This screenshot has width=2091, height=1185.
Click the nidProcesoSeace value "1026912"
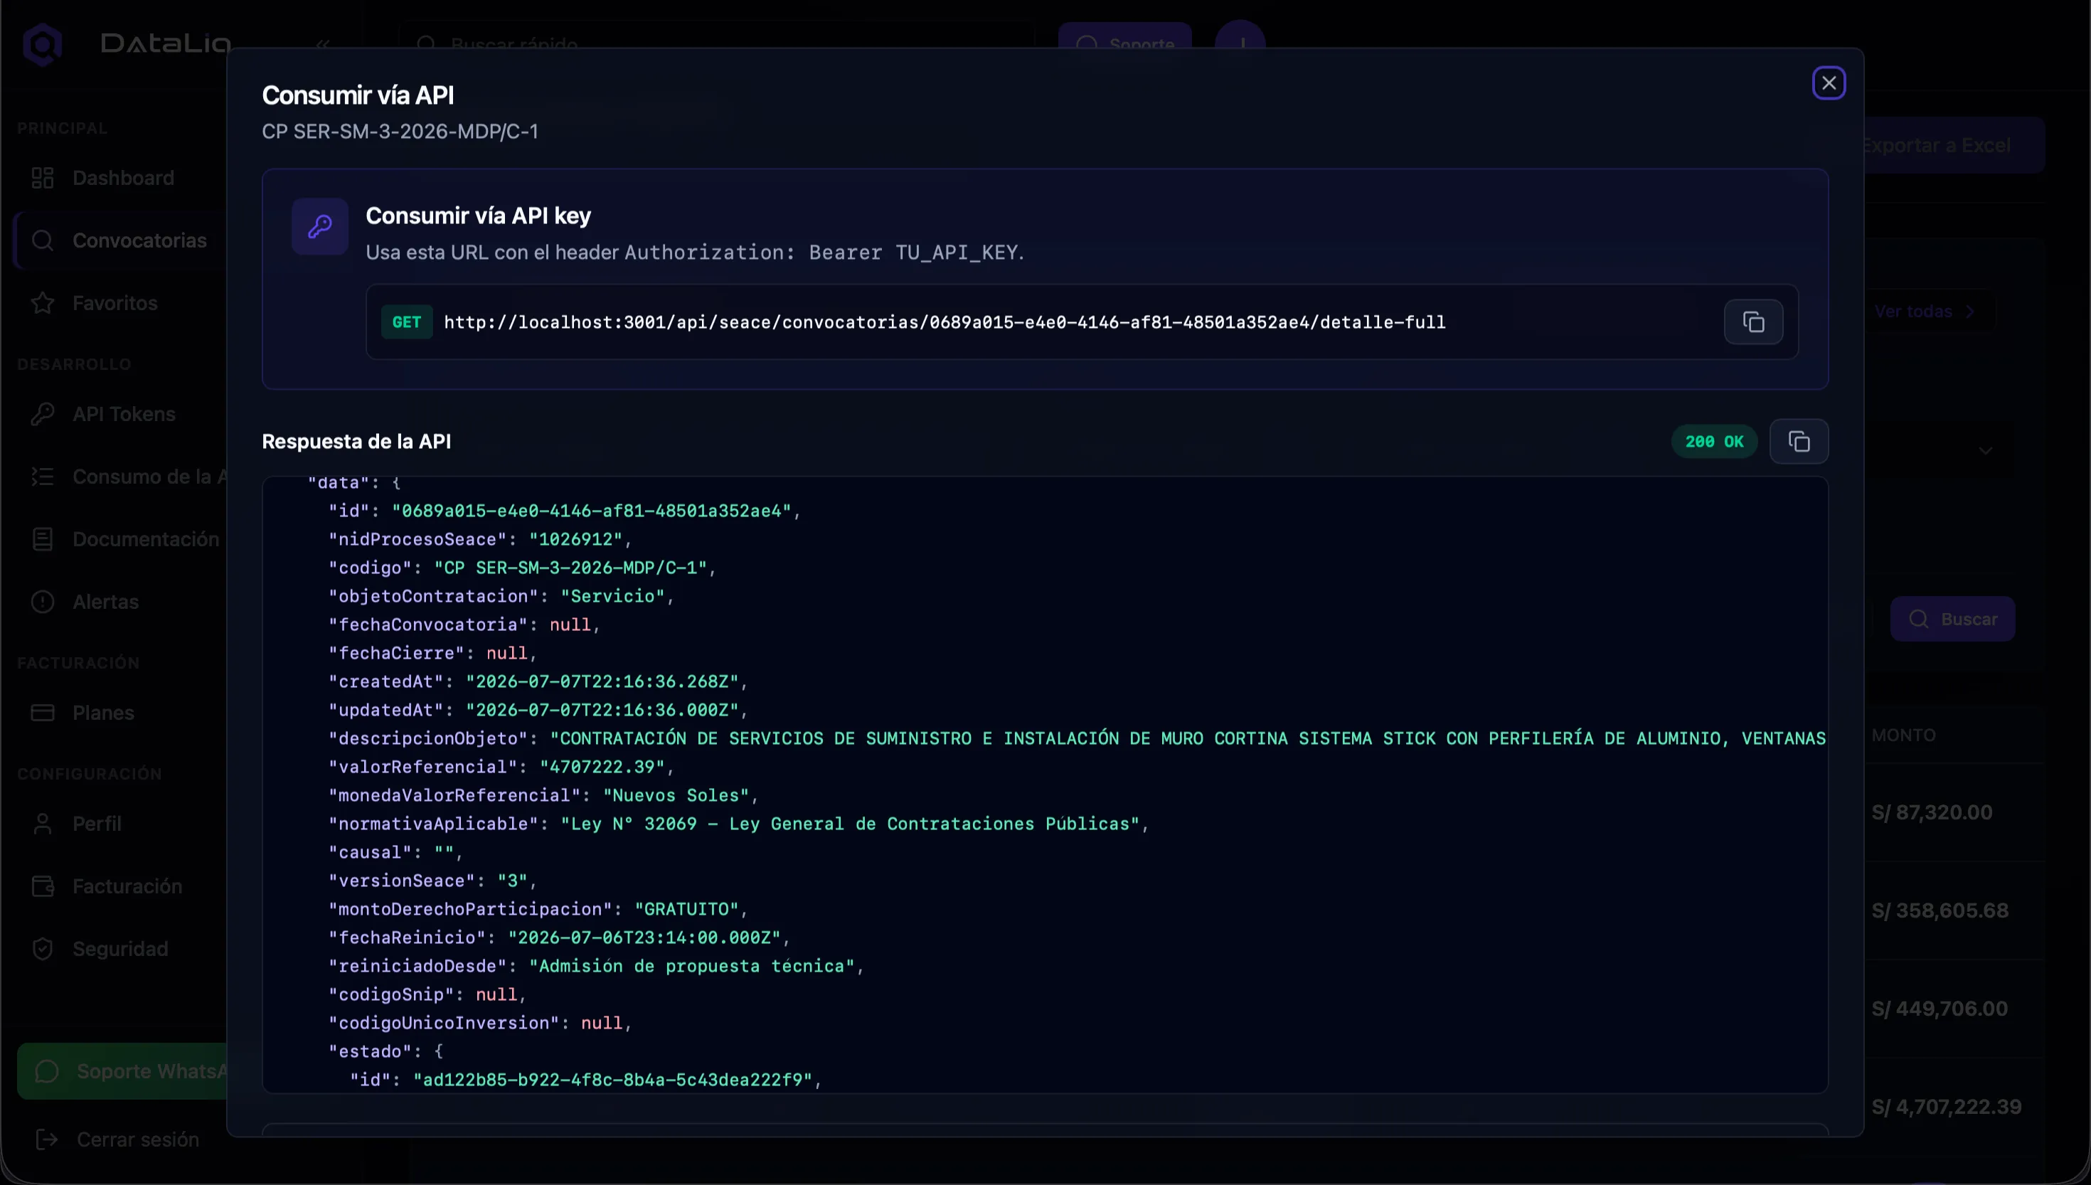576,540
